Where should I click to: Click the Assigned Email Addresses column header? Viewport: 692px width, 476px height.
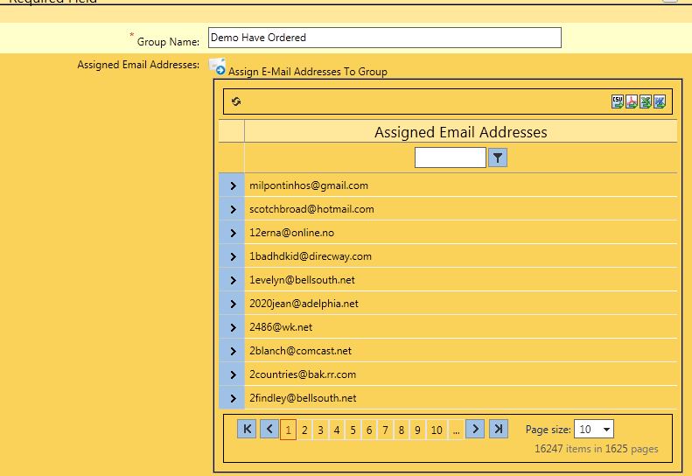tap(461, 132)
